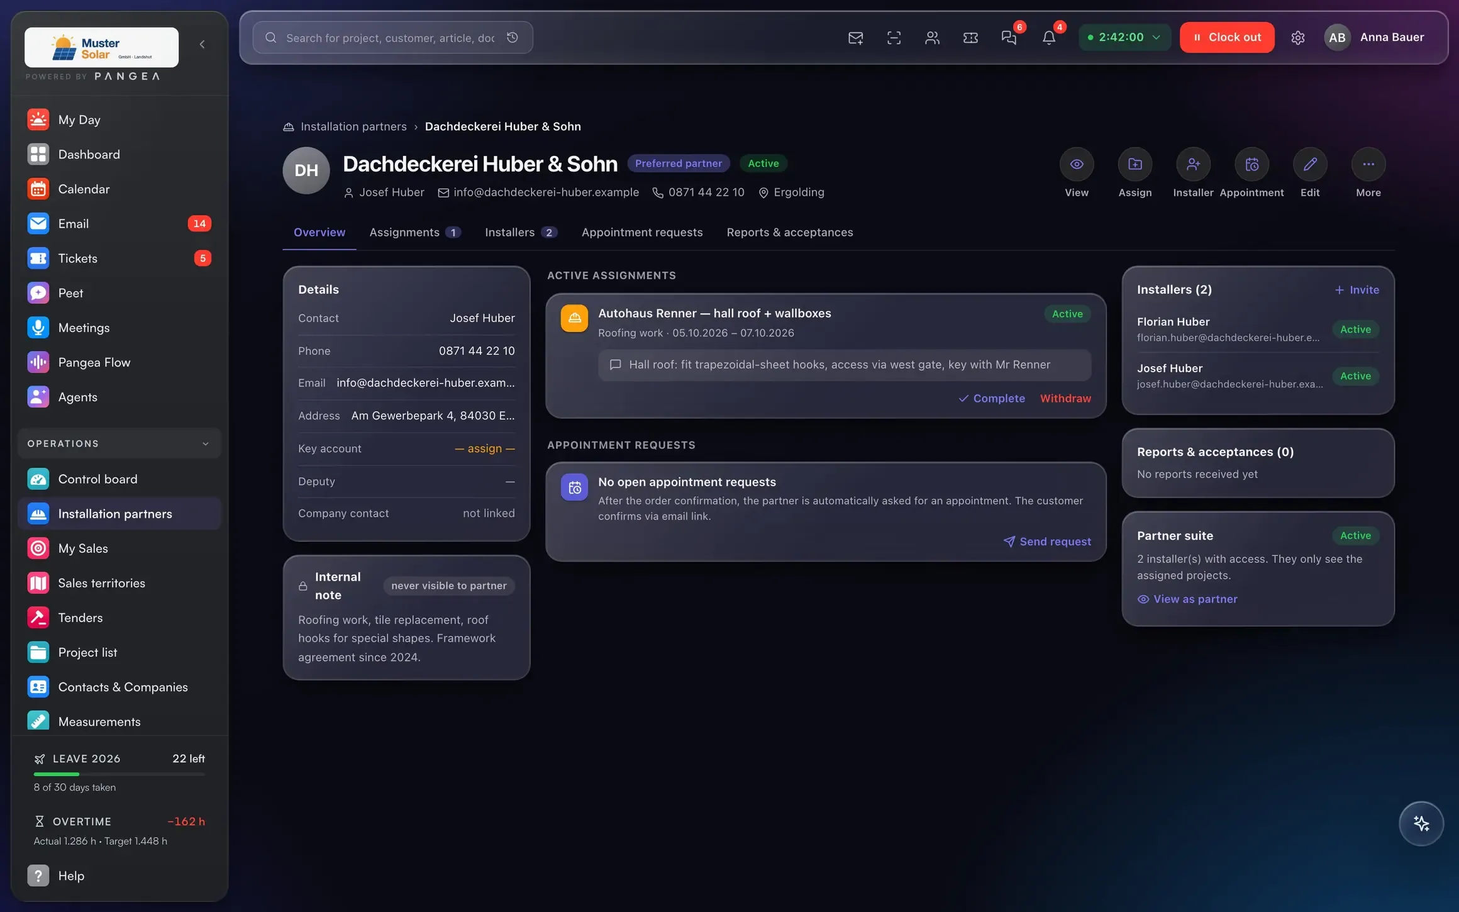Screen dimensions: 1459x912
Task: Click the scan document icon in top bar
Action: pyautogui.click(x=894, y=38)
